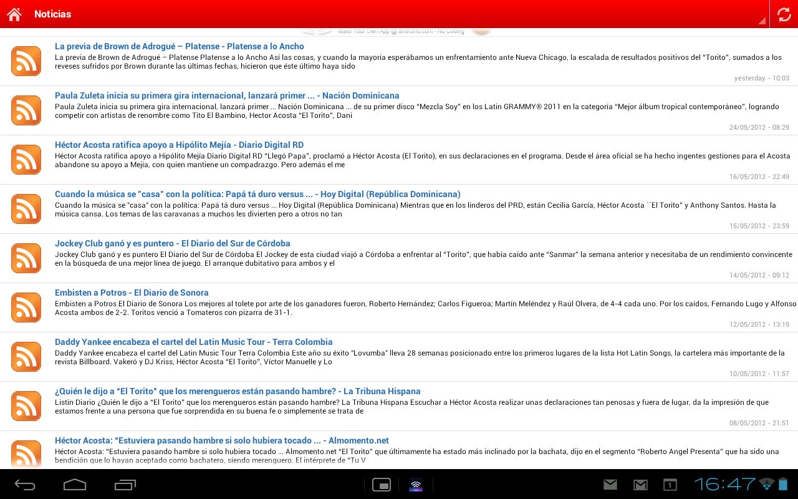This screenshot has width=798, height=499.
Task: Select the summary starting 'Listín Diario'
Action: pos(412,407)
